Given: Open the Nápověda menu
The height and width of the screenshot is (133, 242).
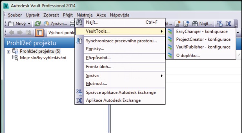Looking at the screenshot, I should pyautogui.click(x=119, y=15).
